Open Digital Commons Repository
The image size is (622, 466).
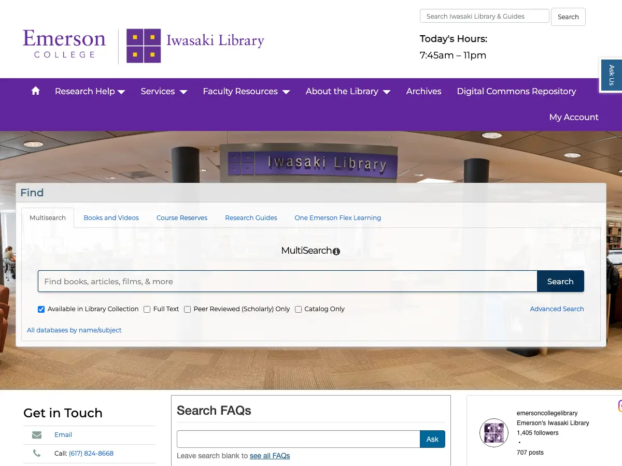point(516,91)
